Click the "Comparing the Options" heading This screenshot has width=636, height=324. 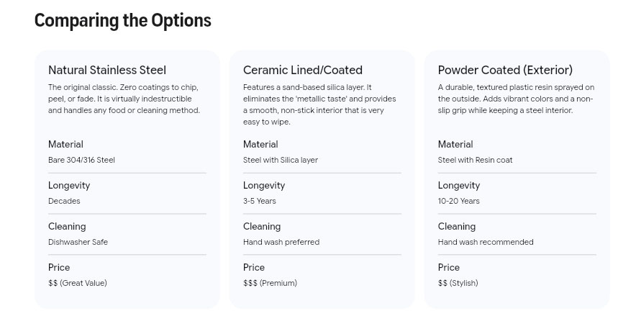(122, 20)
